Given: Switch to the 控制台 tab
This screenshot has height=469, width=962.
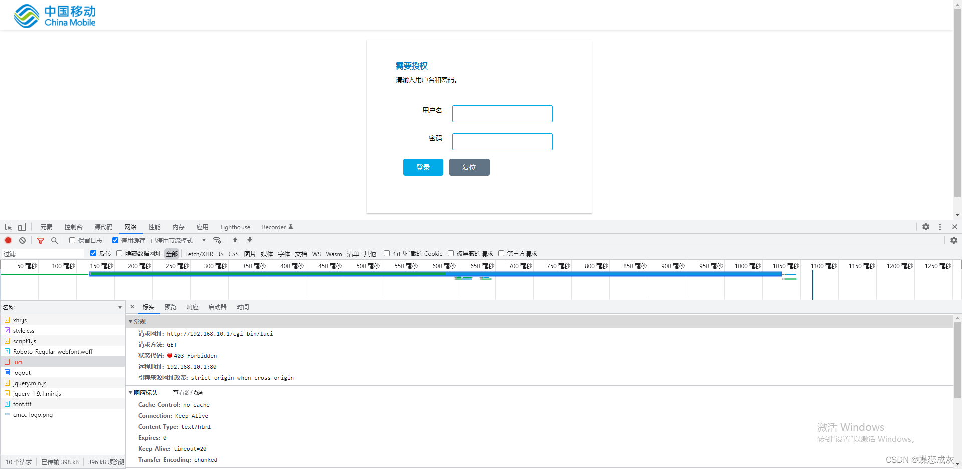Looking at the screenshot, I should click(x=73, y=227).
